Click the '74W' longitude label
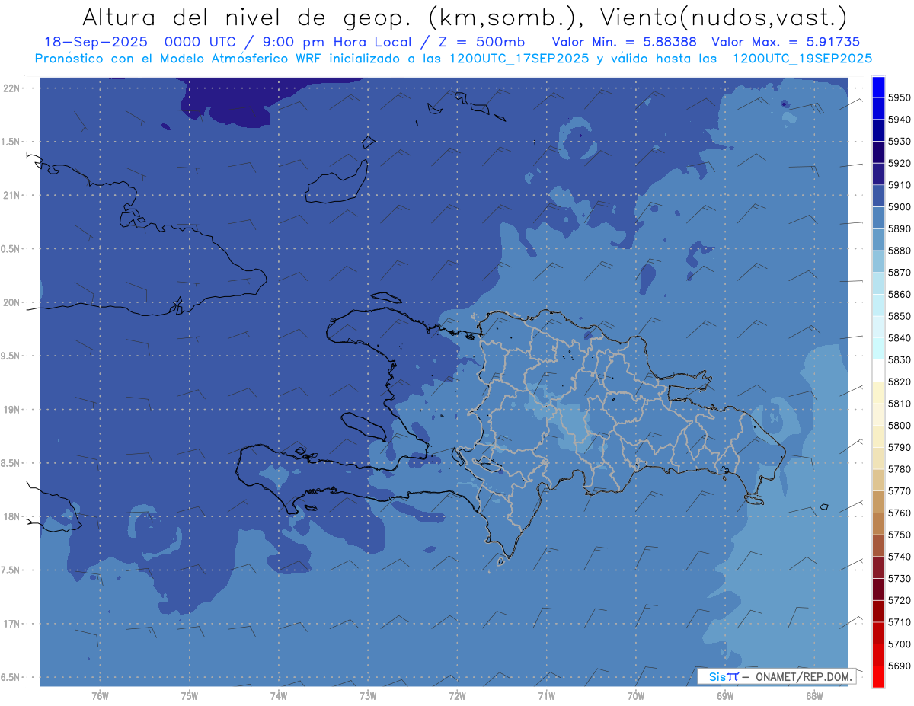Screen dimensions: 914x706 [x=279, y=696]
